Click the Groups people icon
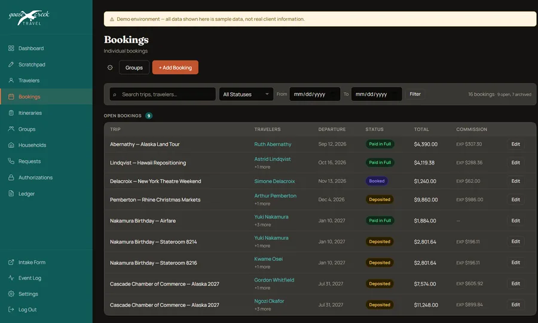Image resolution: width=538 pixels, height=323 pixels. coord(11,129)
